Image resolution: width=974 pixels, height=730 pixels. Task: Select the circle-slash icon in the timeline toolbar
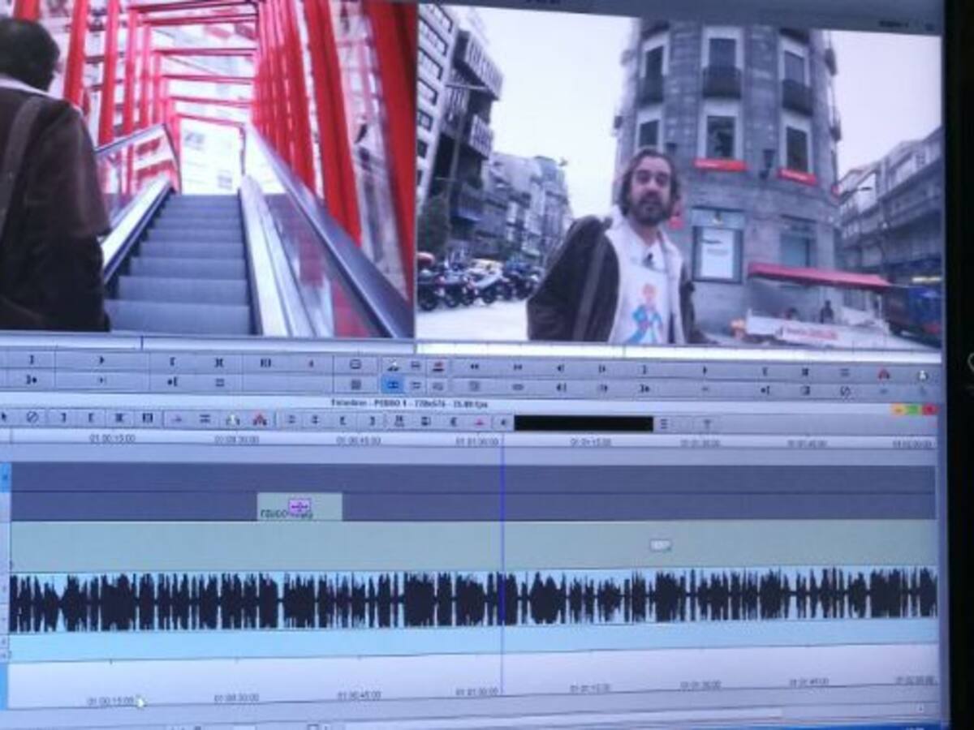pos(32,419)
